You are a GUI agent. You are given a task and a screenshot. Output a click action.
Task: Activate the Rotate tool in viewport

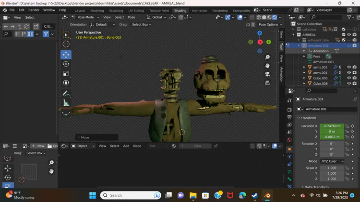pyautogui.click(x=66, y=64)
